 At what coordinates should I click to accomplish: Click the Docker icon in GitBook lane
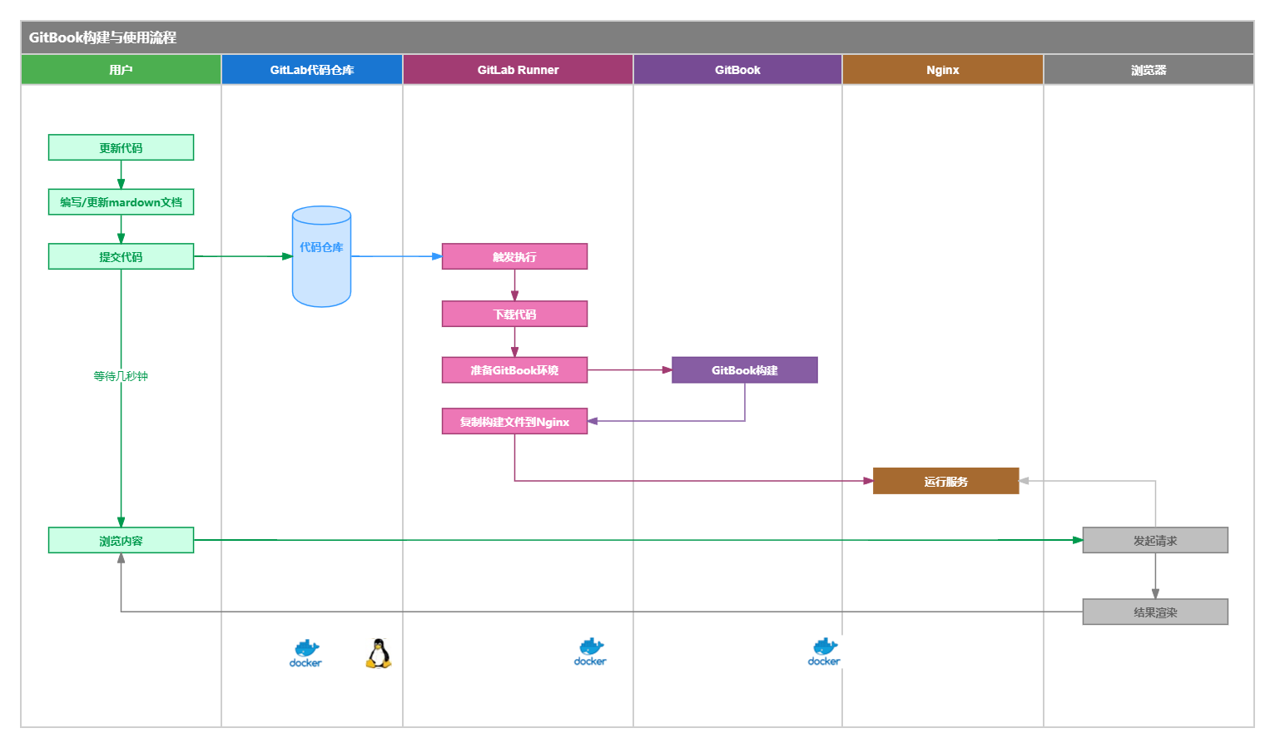point(824,651)
